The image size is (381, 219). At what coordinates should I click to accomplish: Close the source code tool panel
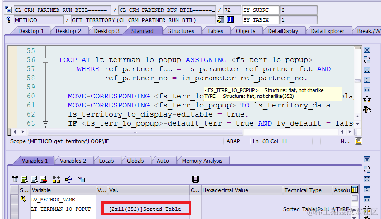click(367, 50)
